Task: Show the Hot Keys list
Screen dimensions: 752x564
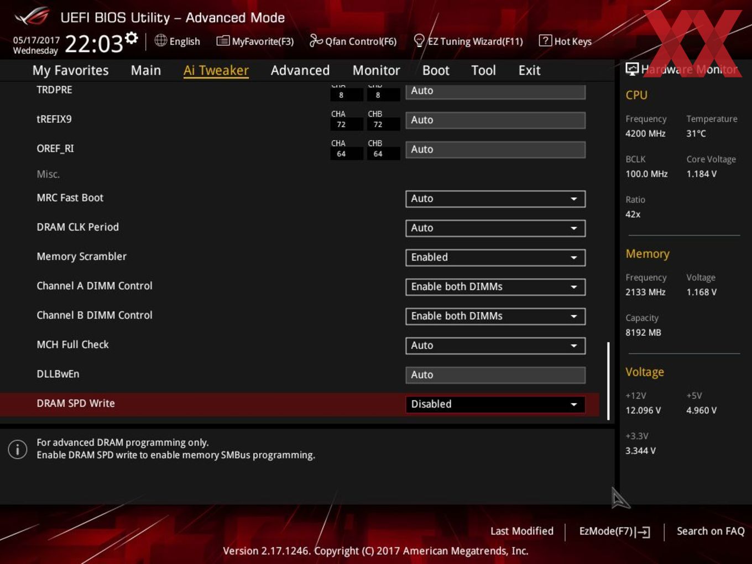Action: tap(573, 41)
